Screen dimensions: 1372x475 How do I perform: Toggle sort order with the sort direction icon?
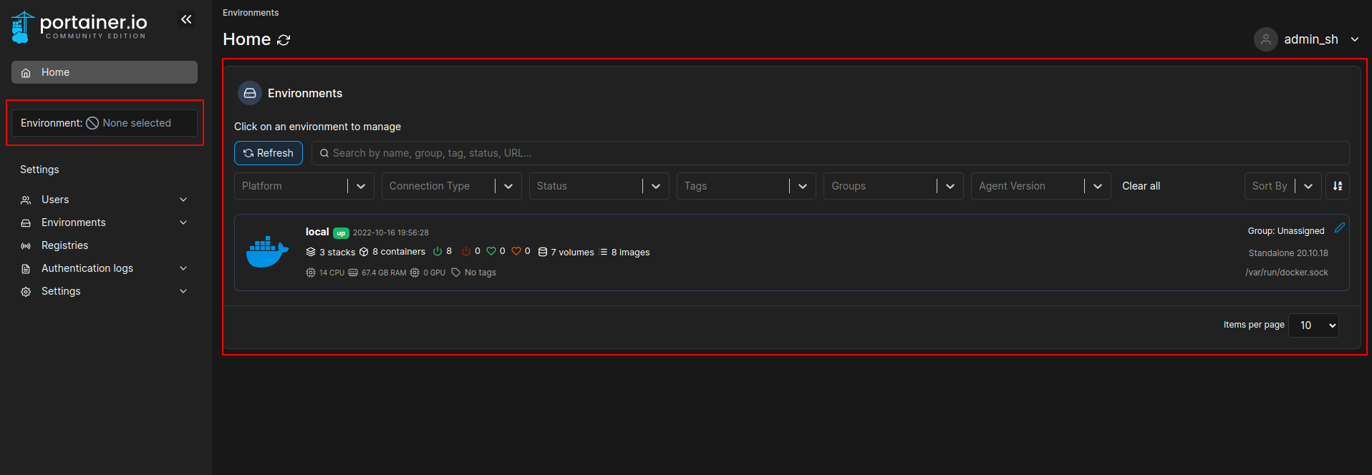click(1337, 186)
